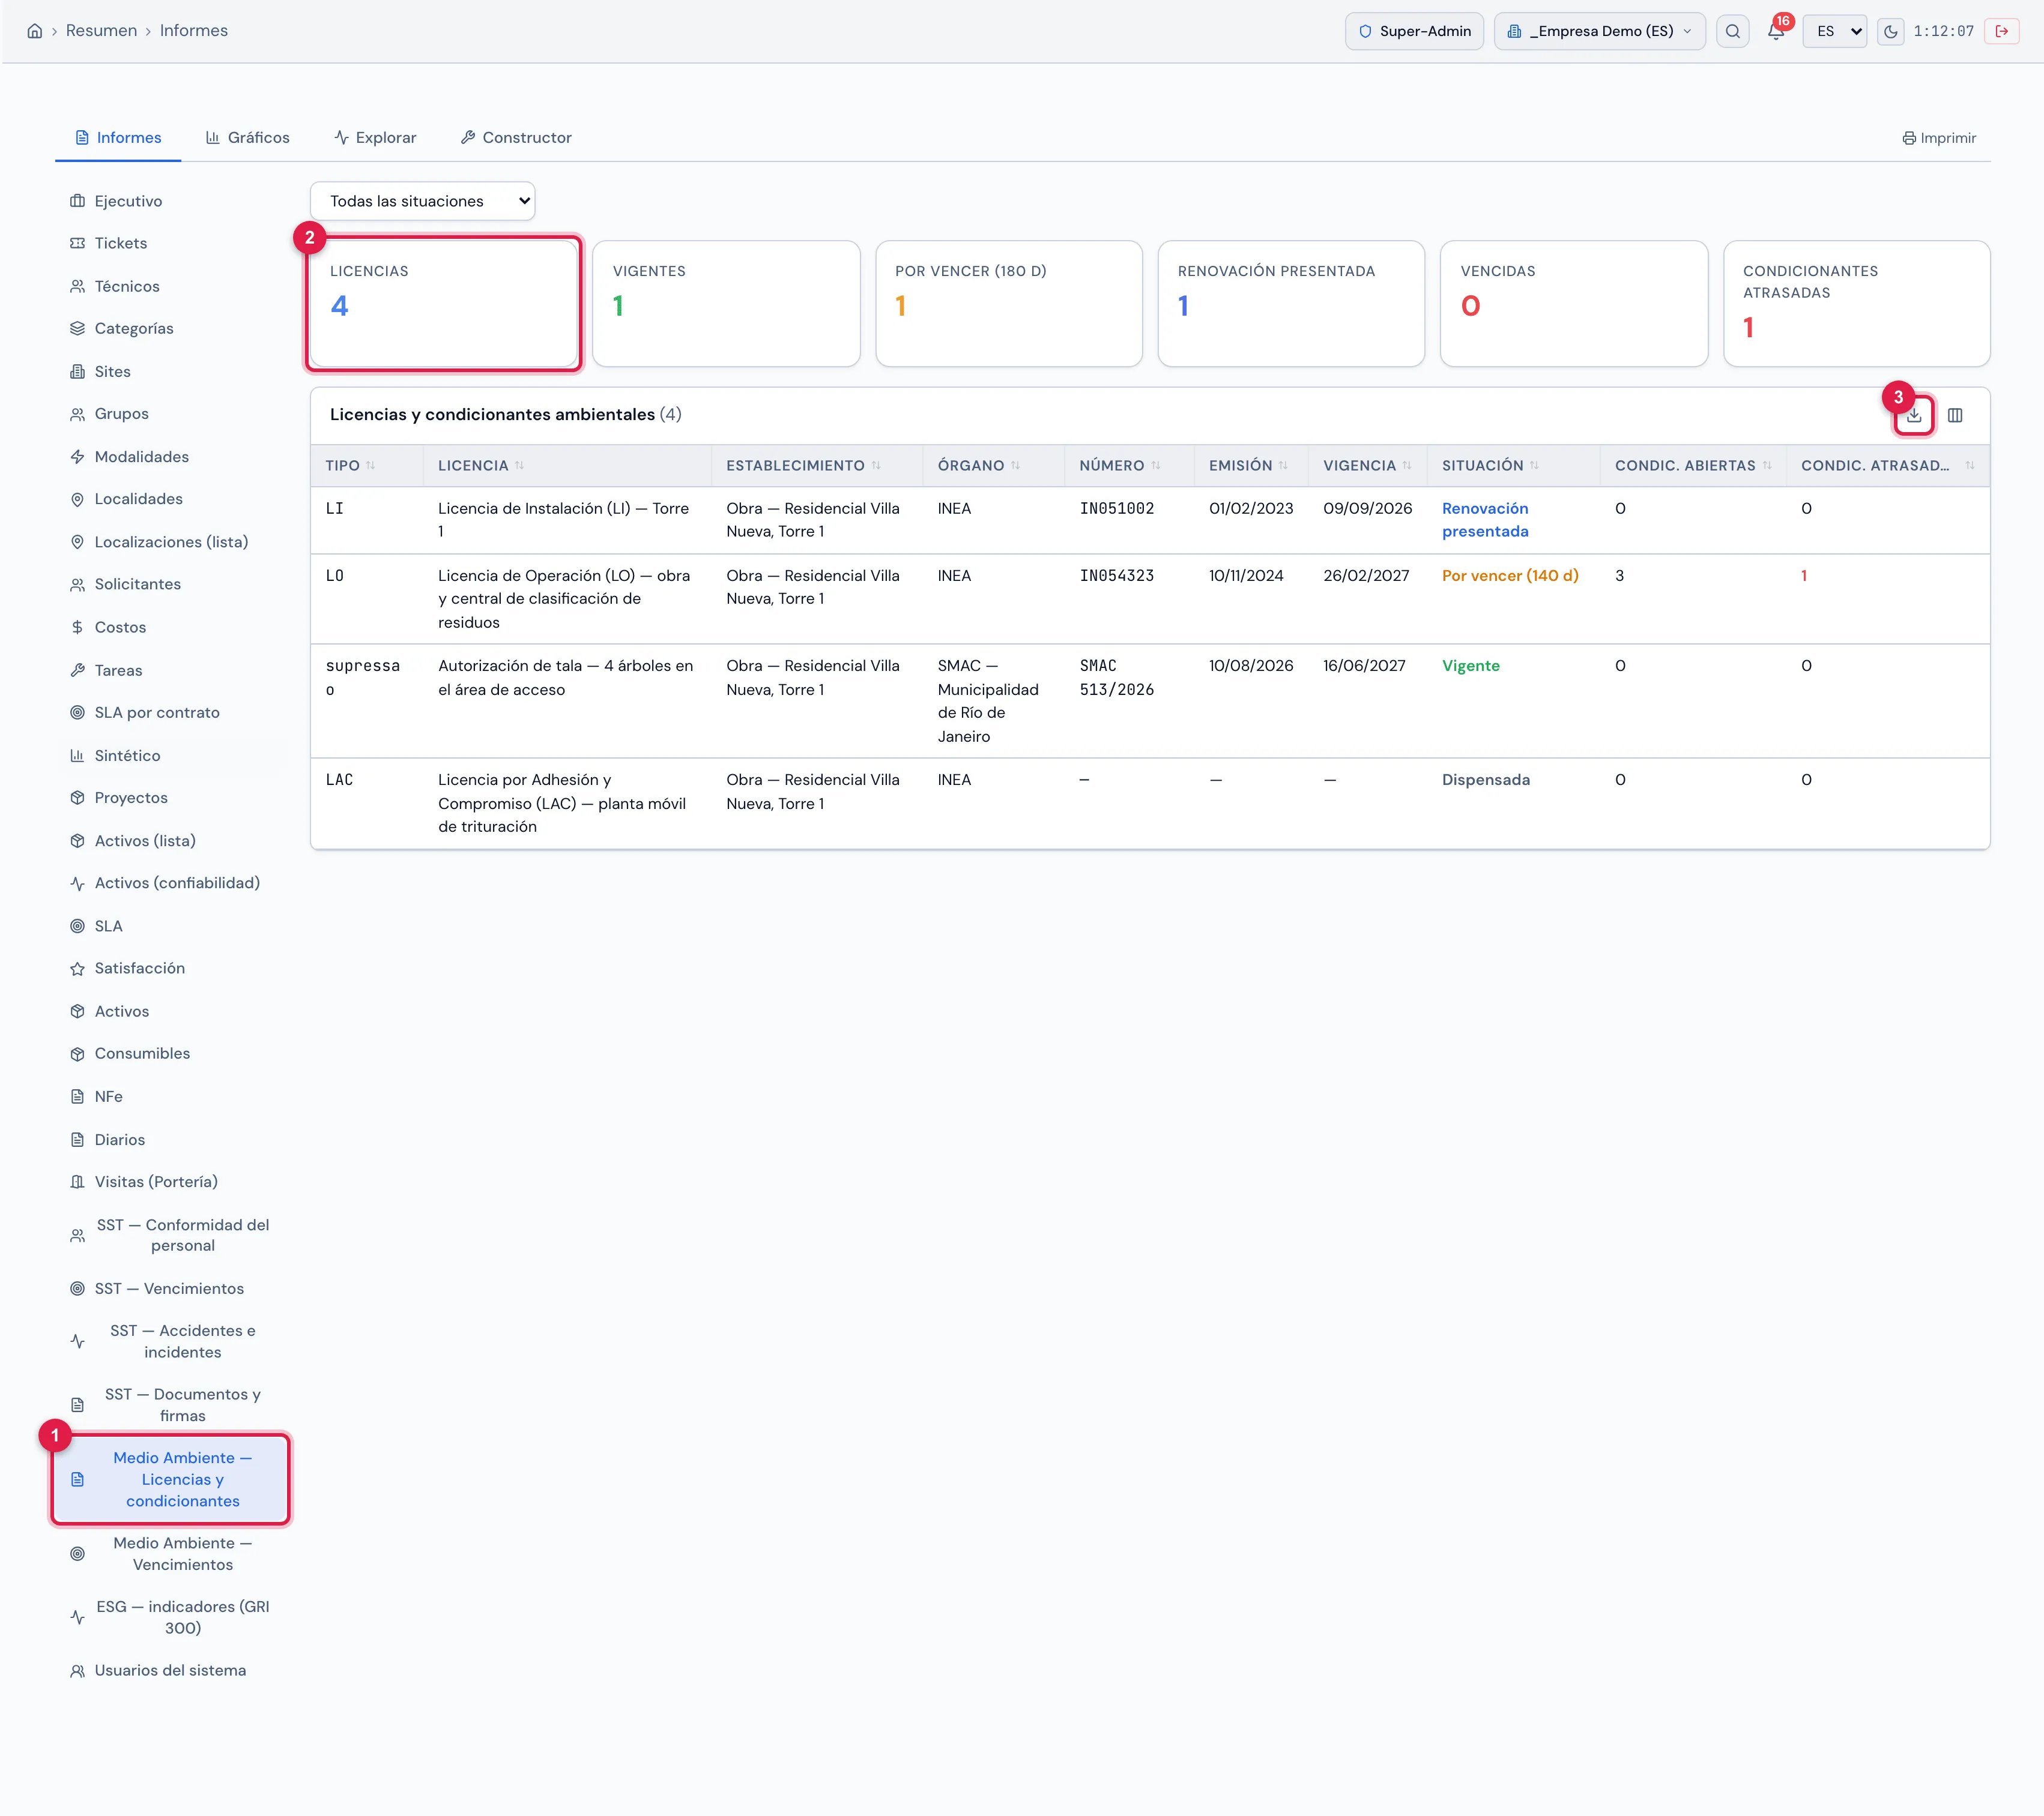Image resolution: width=2044 pixels, height=1816 pixels.
Task: Select the VIGENTES summary card
Action: pyautogui.click(x=726, y=304)
